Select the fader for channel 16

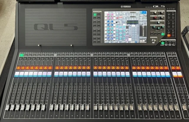click(x=87, y=107)
